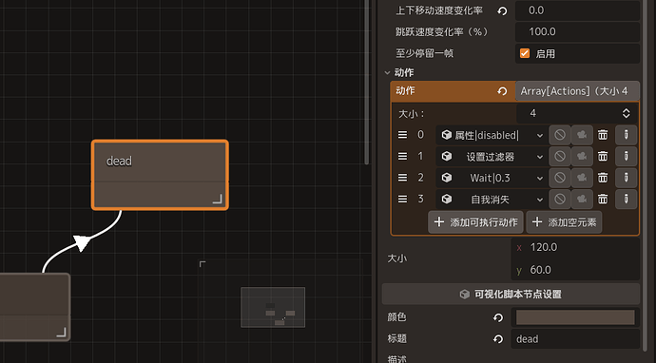The height and width of the screenshot is (363, 656).
Task: Click the 大小 x value 120.0
Action: [575, 247]
